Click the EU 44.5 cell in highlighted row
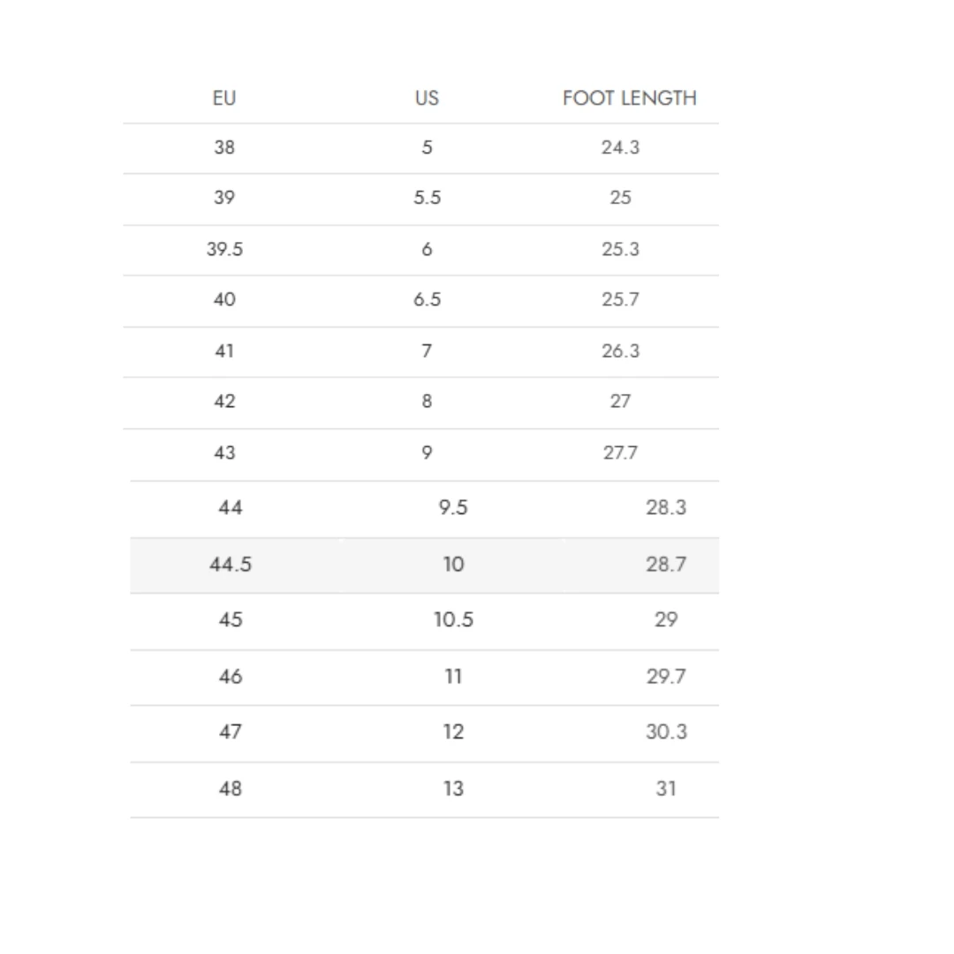Viewport: 954px width, 954px height. coord(231,564)
